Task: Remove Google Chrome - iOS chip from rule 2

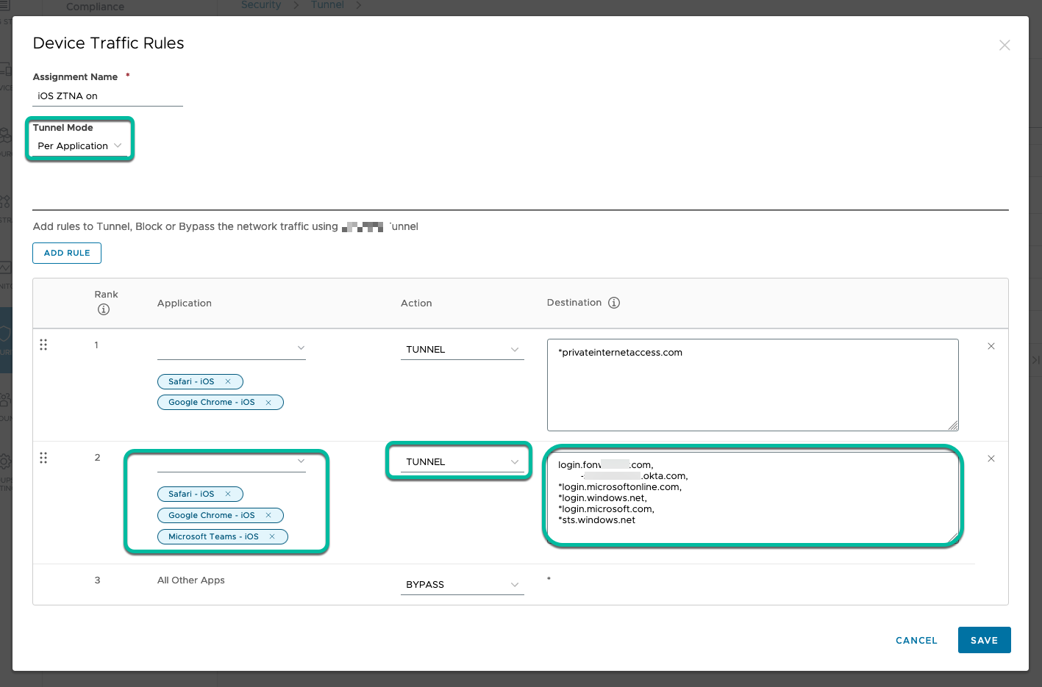Action: 269,515
